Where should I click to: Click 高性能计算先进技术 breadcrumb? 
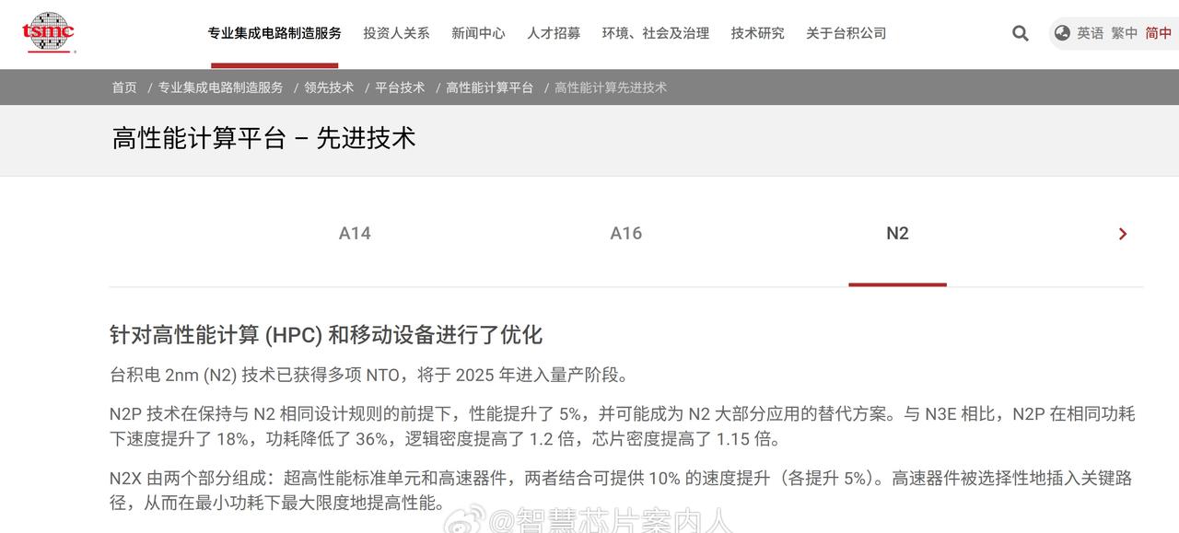611,87
